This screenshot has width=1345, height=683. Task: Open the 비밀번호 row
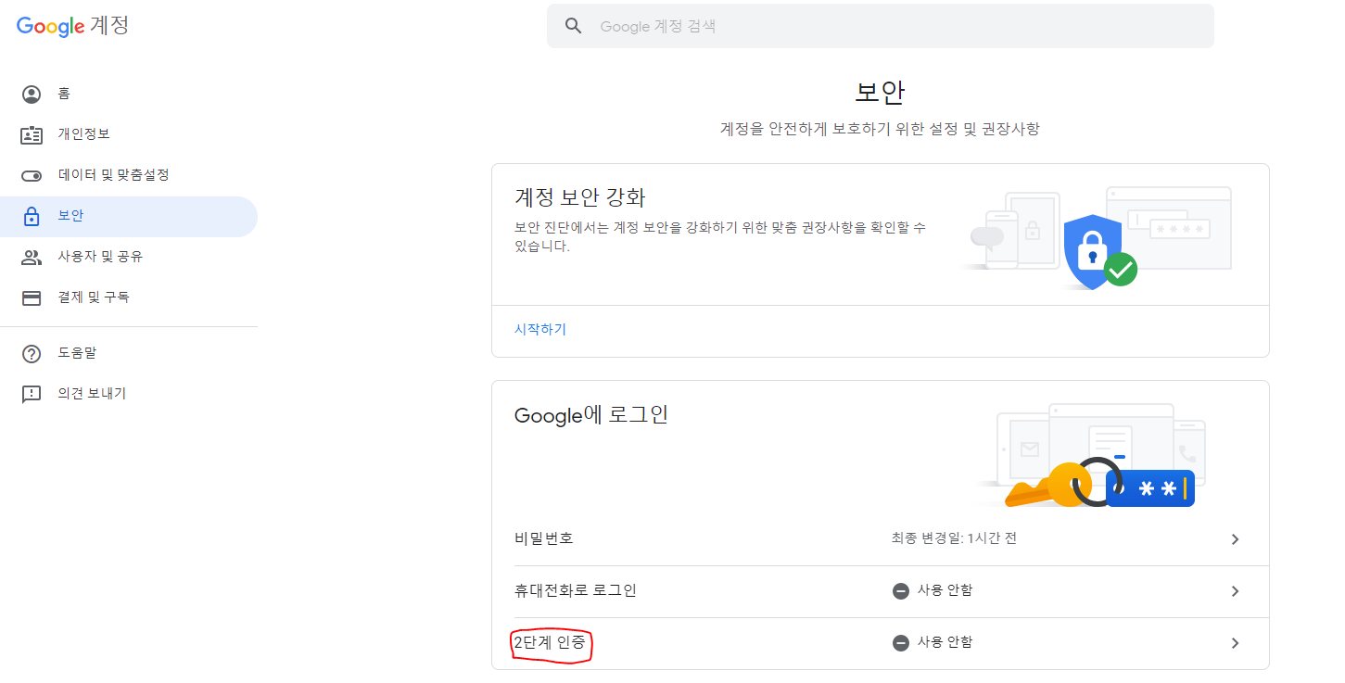click(880, 538)
